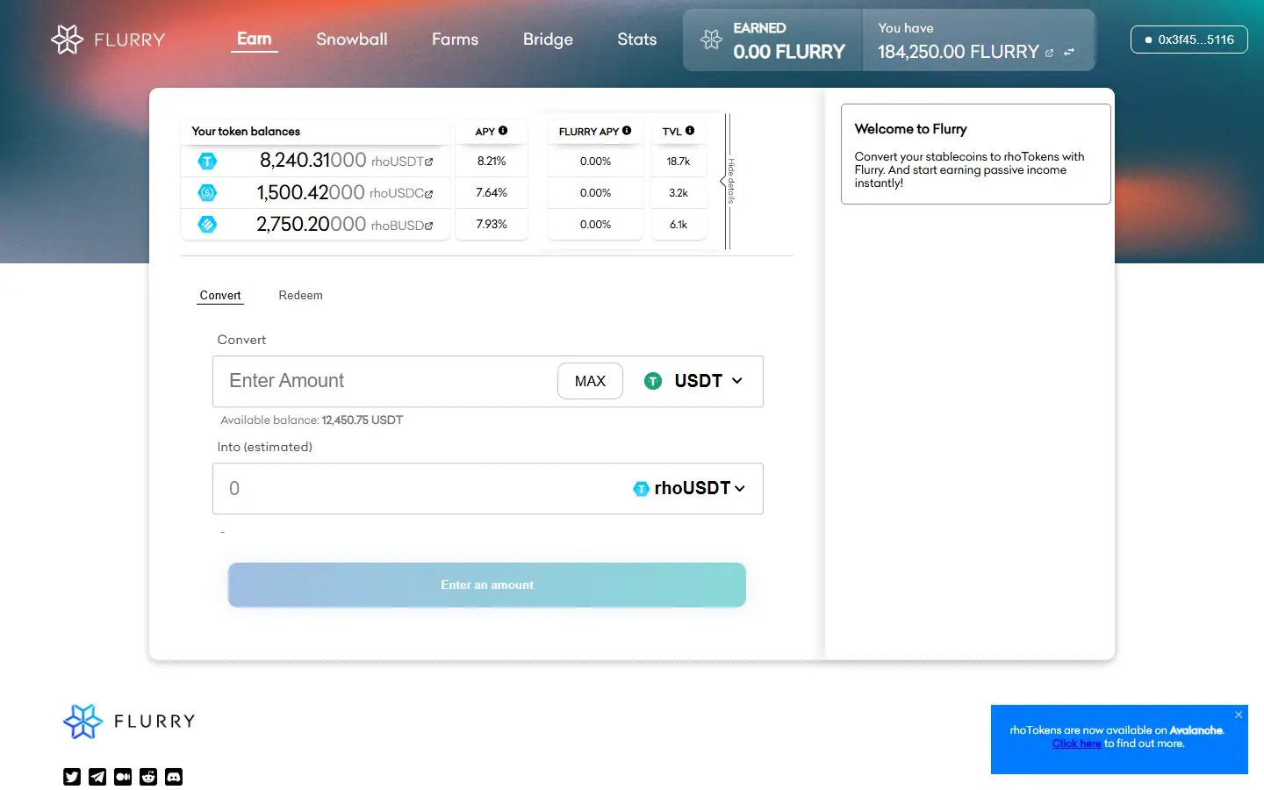Click the TVL info icon
Viewport: 1264px width, 790px height.
point(690,131)
